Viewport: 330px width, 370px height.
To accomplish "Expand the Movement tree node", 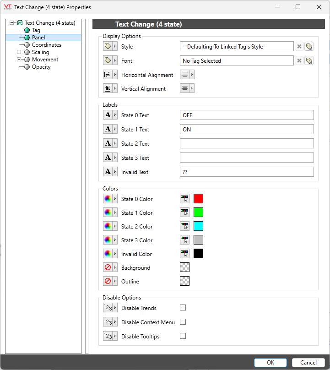I will (19, 60).
